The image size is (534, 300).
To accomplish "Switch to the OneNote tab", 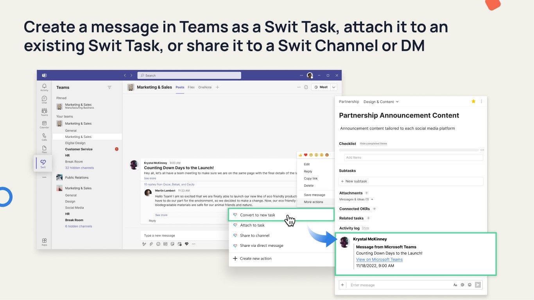I will 205,87.
